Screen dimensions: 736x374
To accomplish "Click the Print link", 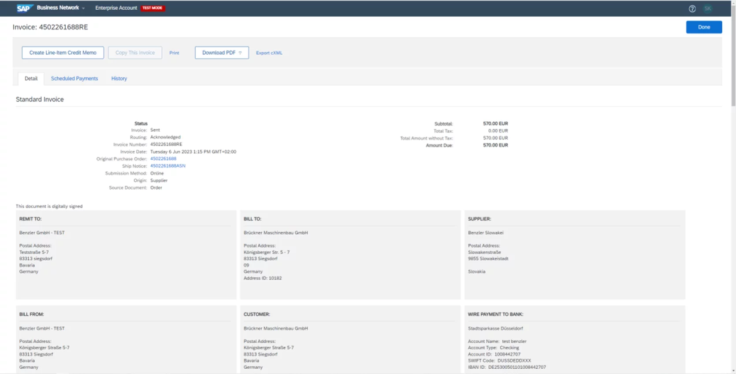I will tap(174, 53).
